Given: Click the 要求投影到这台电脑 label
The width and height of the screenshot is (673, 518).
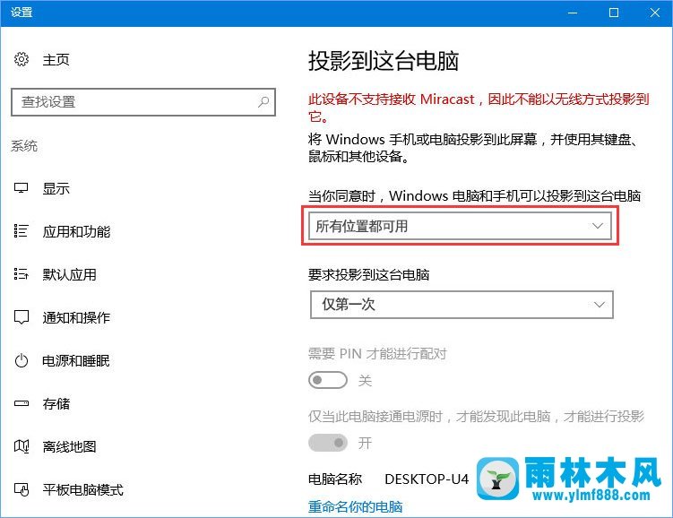Looking at the screenshot, I should (368, 274).
